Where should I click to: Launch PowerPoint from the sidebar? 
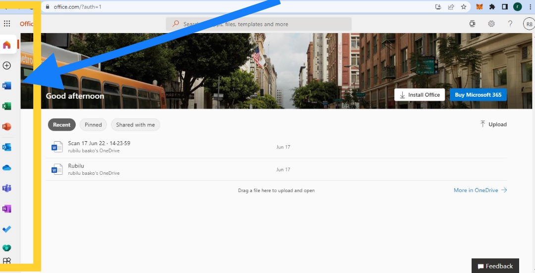click(7, 127)
